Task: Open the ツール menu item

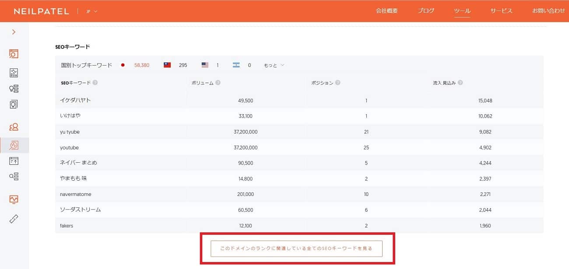Action: [x=462, y=11]
